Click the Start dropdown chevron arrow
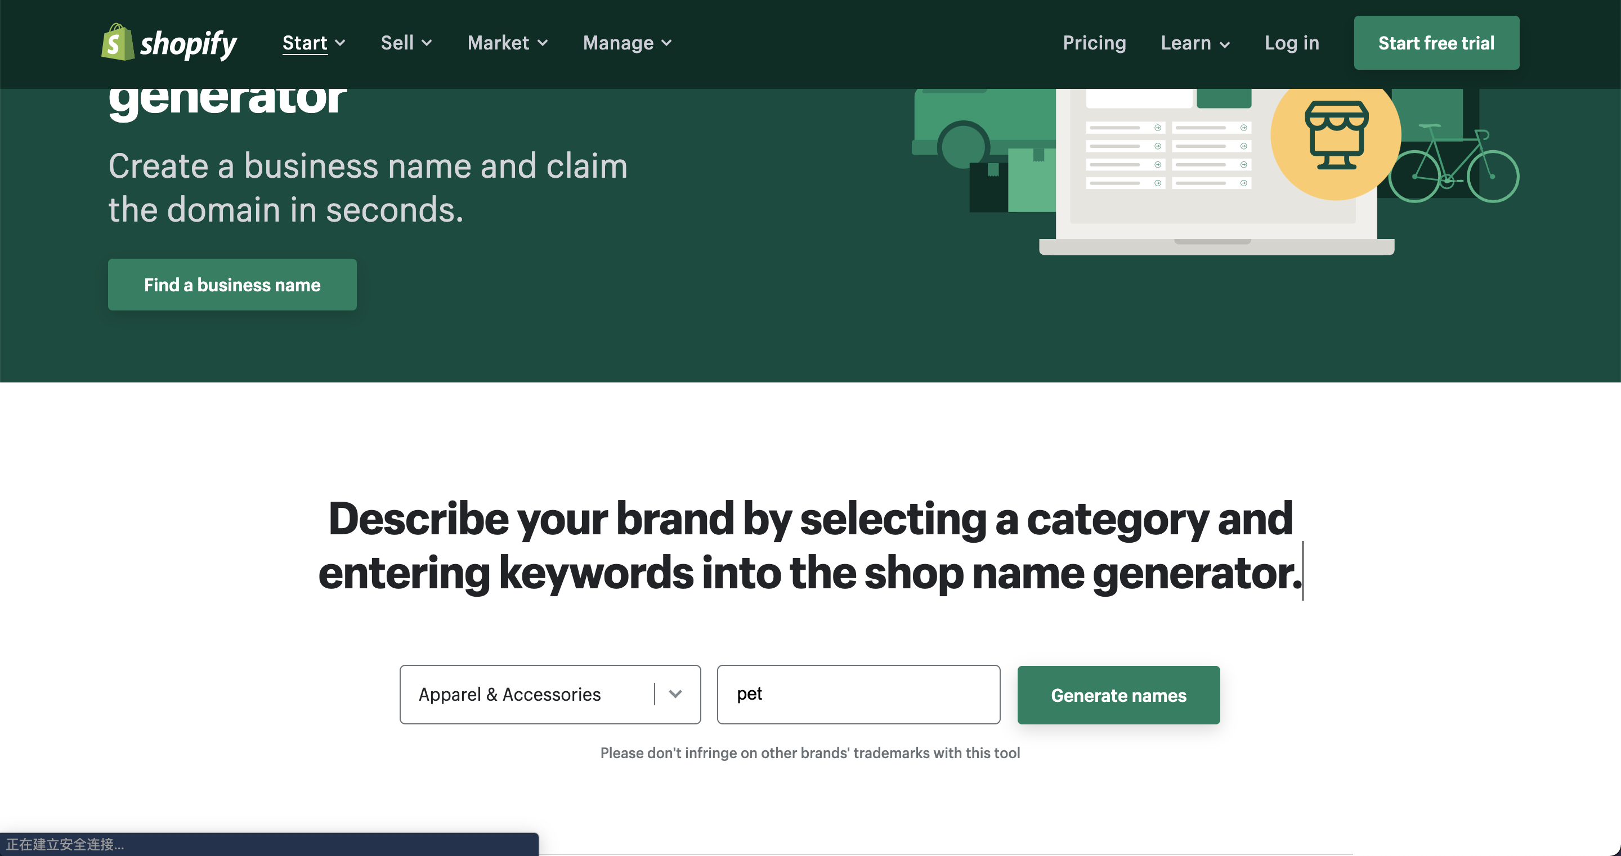This screenshot has height=856, width=1621. (x=340, y=43)
